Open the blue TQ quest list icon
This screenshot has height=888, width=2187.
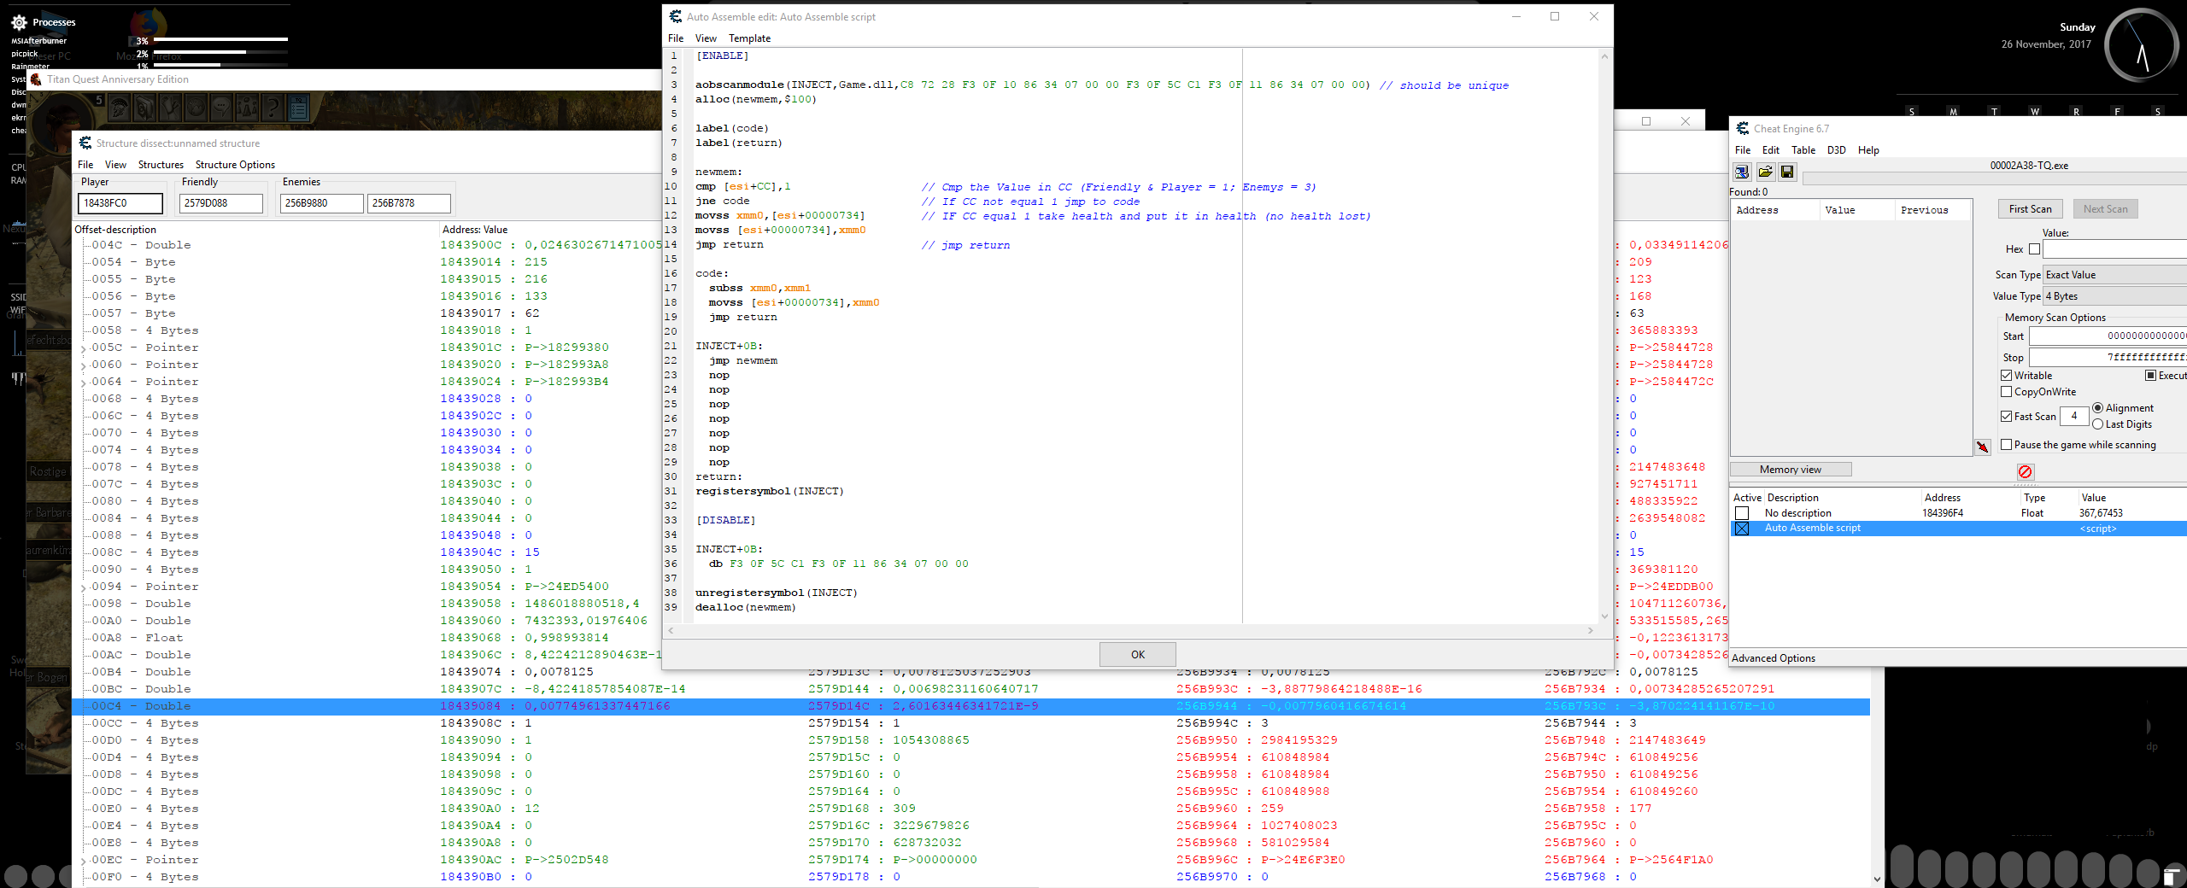298,108
